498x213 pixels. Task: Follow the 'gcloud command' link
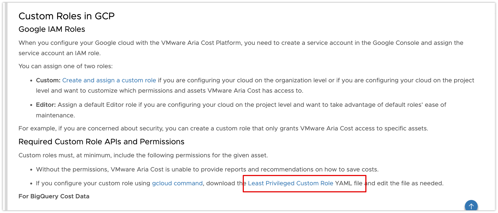[177, 183]
